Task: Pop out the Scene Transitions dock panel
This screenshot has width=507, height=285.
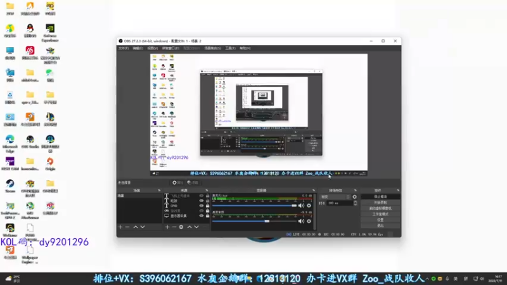Action: [356, 191]
